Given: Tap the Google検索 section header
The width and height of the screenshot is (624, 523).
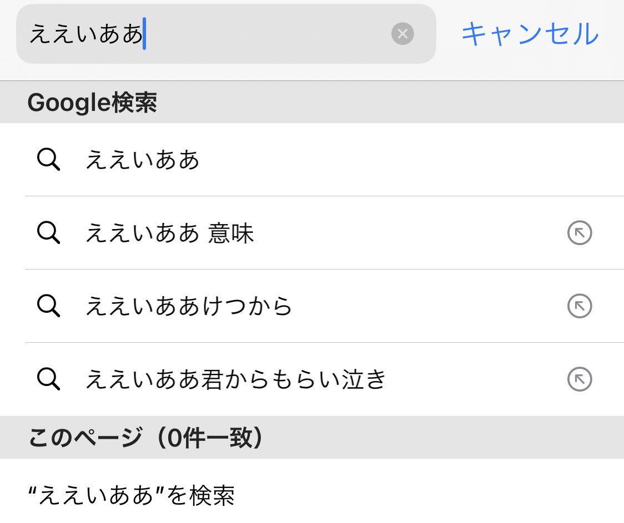Looking at the screenshot, I should point(93,102).
